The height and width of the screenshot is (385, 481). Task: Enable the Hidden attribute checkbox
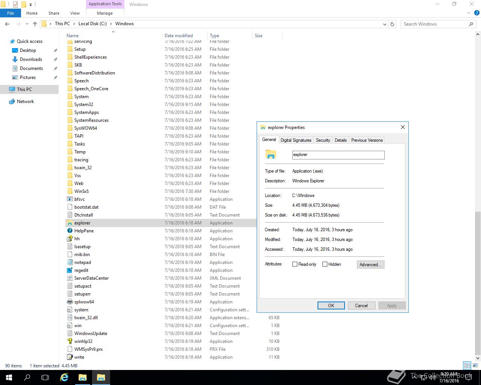pos(325,264)
